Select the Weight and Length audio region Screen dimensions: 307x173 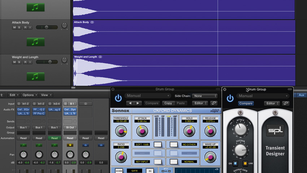click(x=184, y=71)
